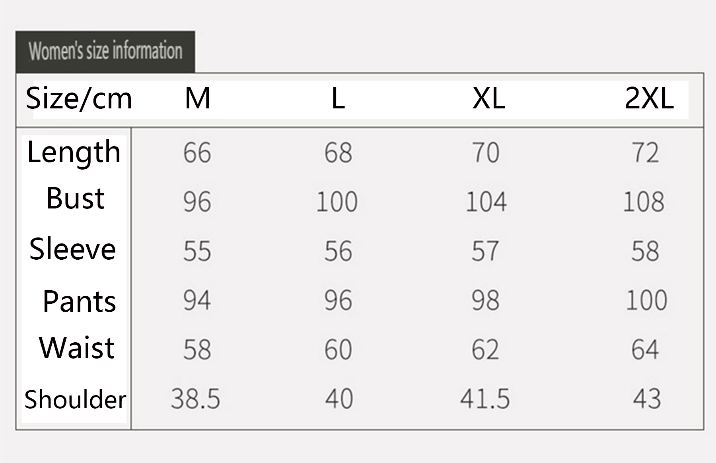Click the Length value 72 for 2XL
Screen dimensions: 716x463
(x=646, y=153)
